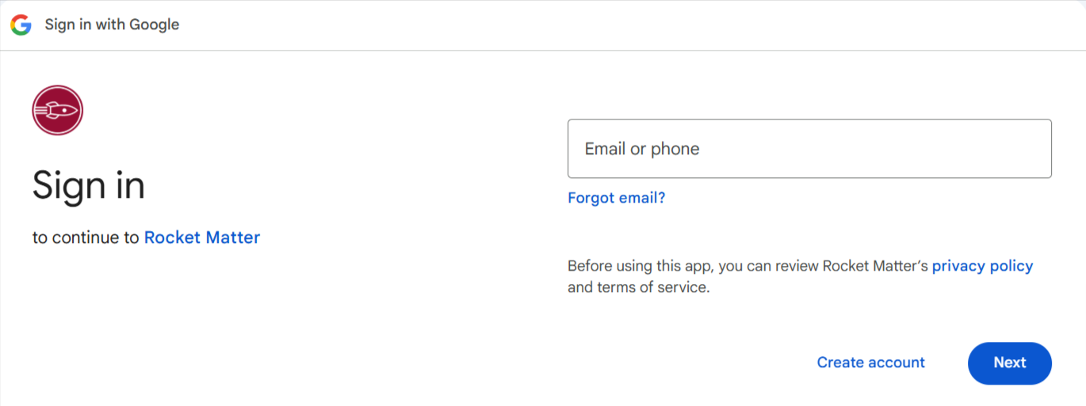Image resolution: width=1086 pixels, height=406 pixels.
Task: Click the Google G logo
Action: (x=21, y=25)
